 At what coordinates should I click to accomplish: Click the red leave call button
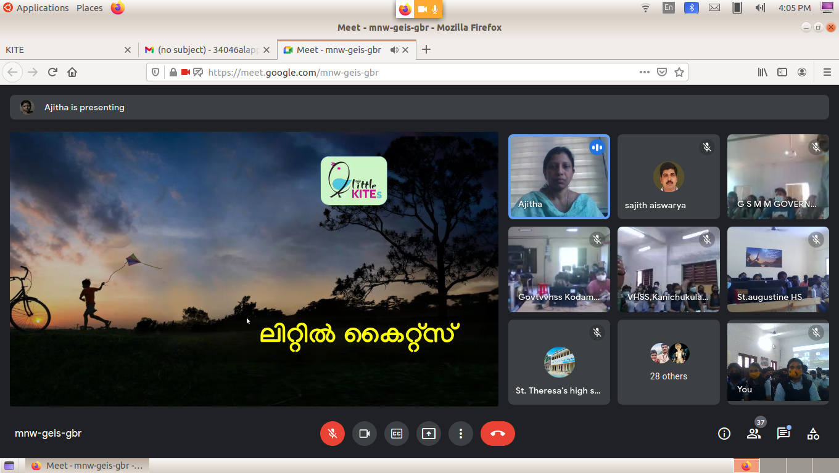[x=497, y=434]
